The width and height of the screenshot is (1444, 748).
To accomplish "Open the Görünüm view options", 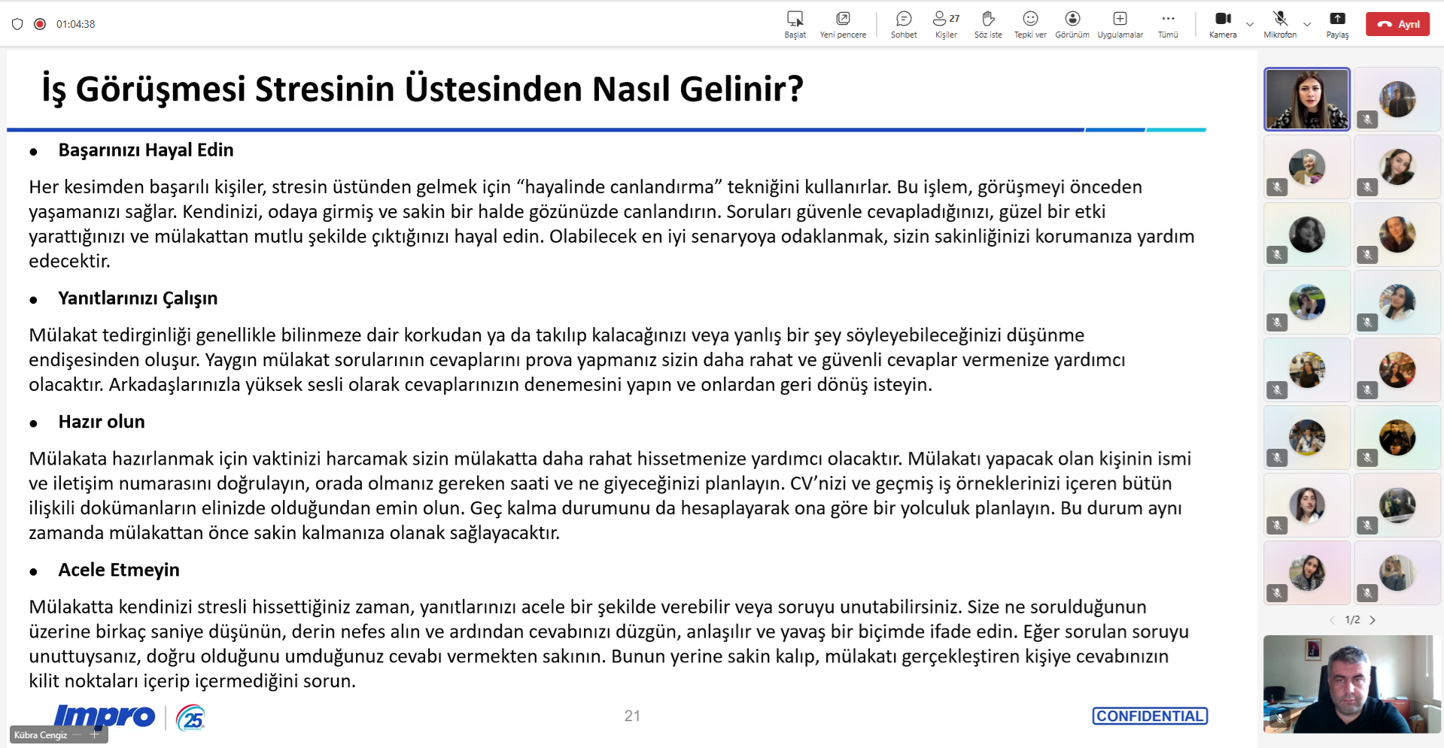I will click(1072, 24).
